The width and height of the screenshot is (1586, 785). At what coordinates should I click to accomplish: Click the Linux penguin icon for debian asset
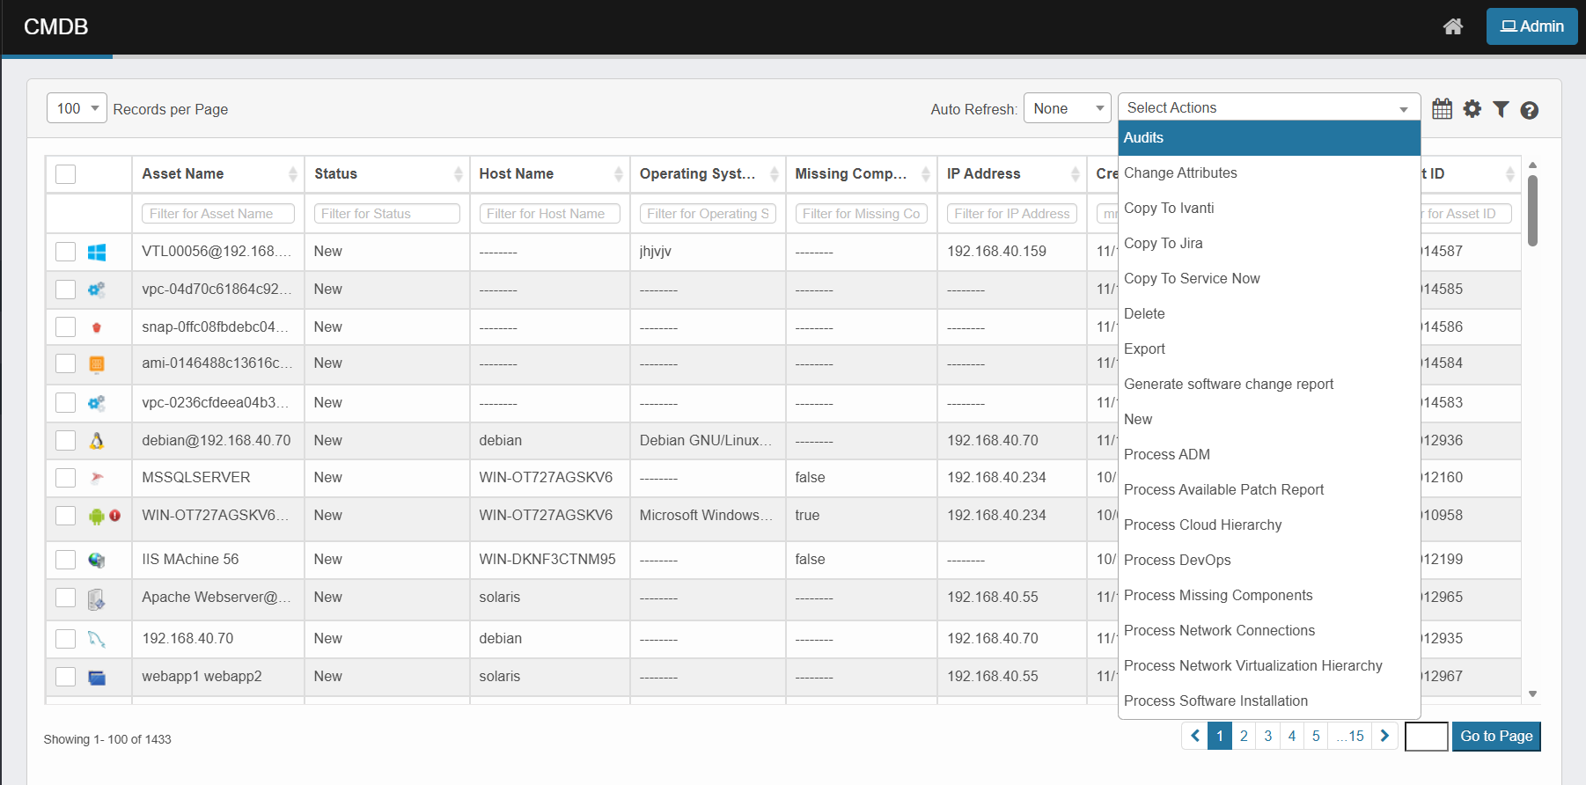[97, 441]
